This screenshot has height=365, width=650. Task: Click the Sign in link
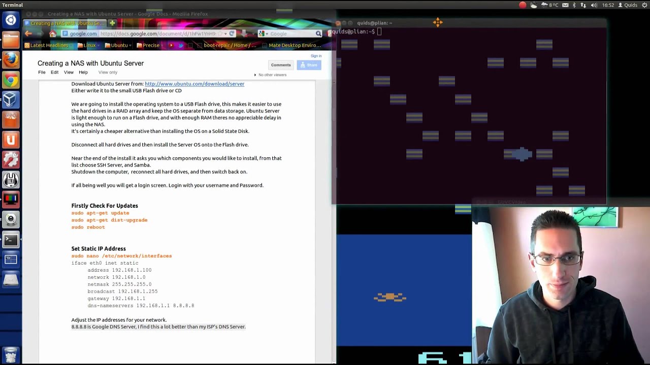(316, 56)
